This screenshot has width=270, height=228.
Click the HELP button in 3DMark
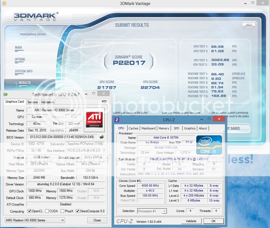click(248, 25)
